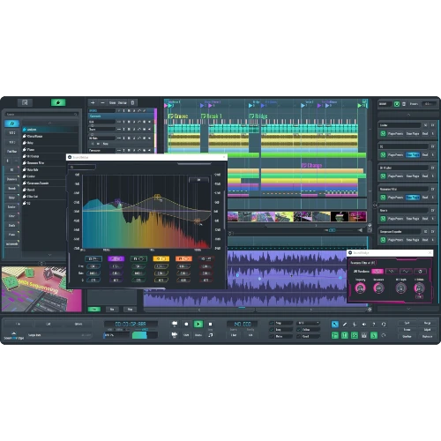The width and height of the screenshot is (441, 441).
Task: Click the music note icon below Stop
Action: [x=211, y=335]
